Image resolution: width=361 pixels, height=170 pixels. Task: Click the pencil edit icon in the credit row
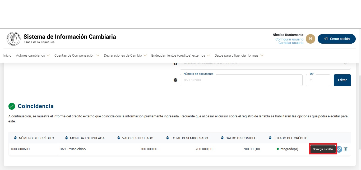(x=339, y=149)
